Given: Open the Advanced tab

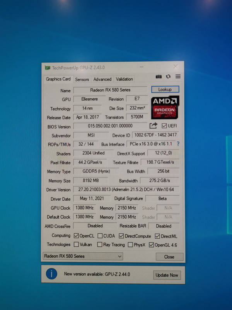Looking at the screenshot, I should (x=102, y=79).
